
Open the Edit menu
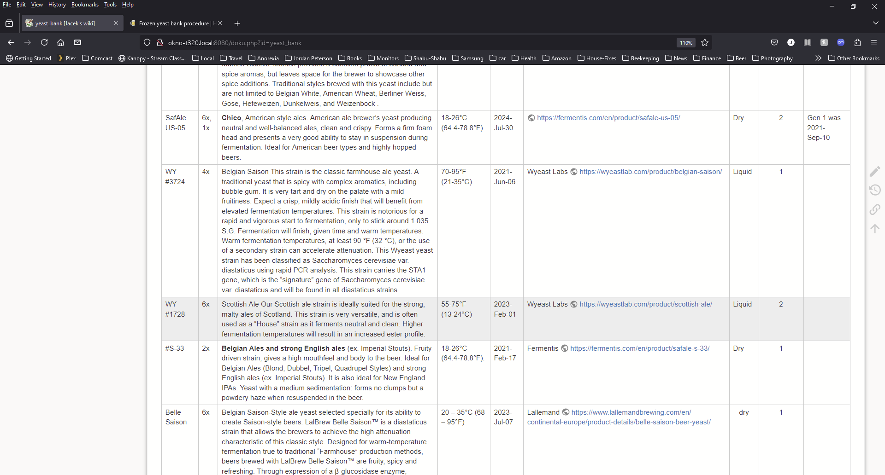[21, 5]
